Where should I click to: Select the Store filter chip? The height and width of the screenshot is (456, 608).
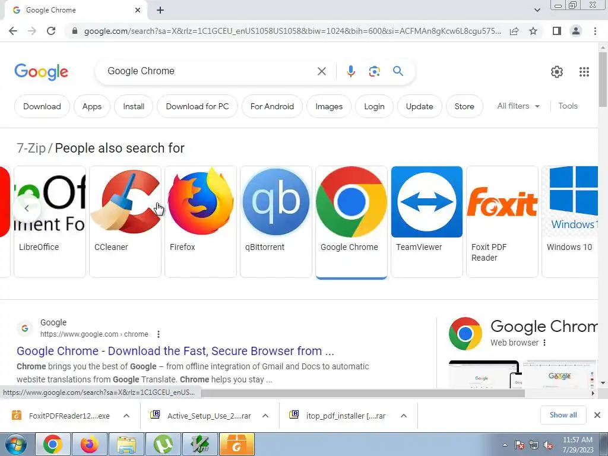(464, 106)
